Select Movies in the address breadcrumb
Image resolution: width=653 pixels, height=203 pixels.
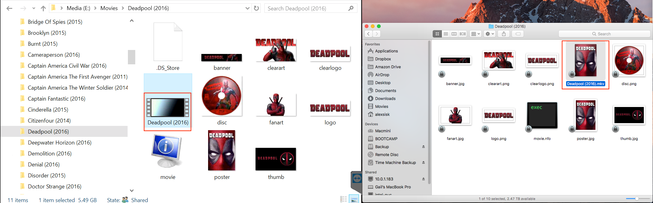(x=109, y=8)
